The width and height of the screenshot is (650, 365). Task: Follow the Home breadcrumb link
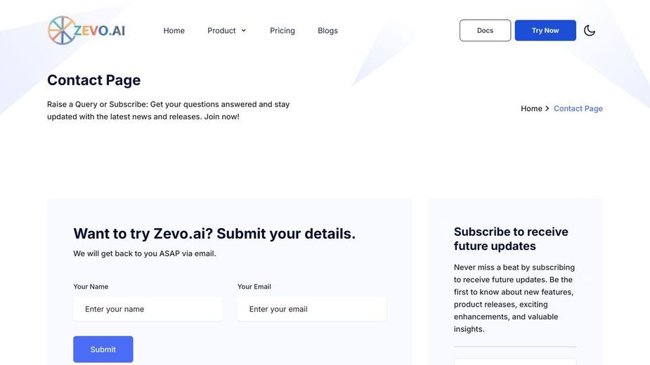pyautogui.click(x=531, y=109)
